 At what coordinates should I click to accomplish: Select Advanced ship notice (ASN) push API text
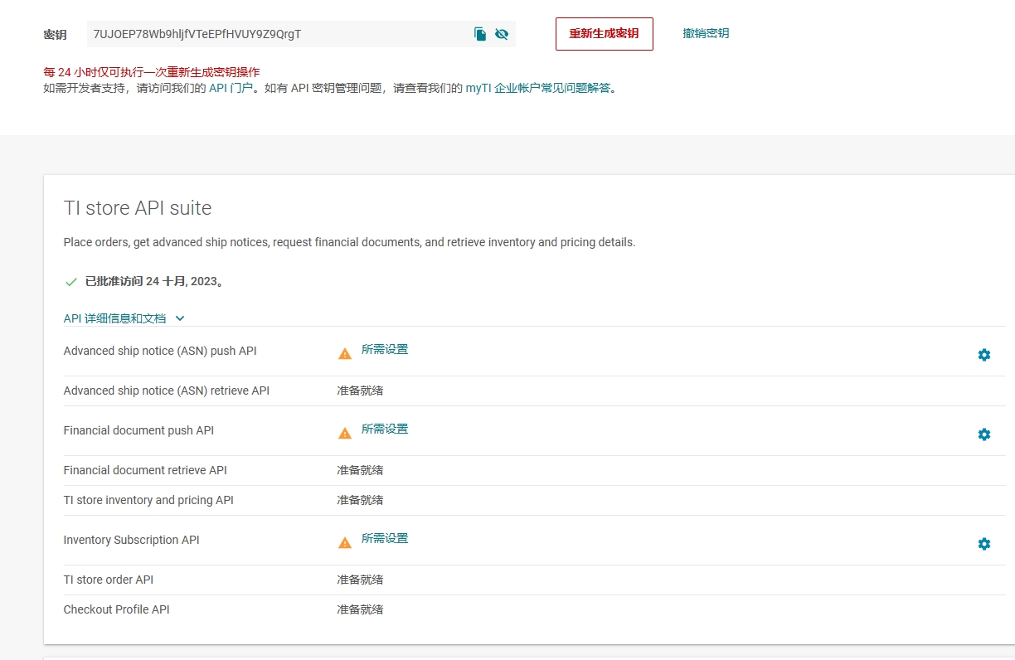160,351
